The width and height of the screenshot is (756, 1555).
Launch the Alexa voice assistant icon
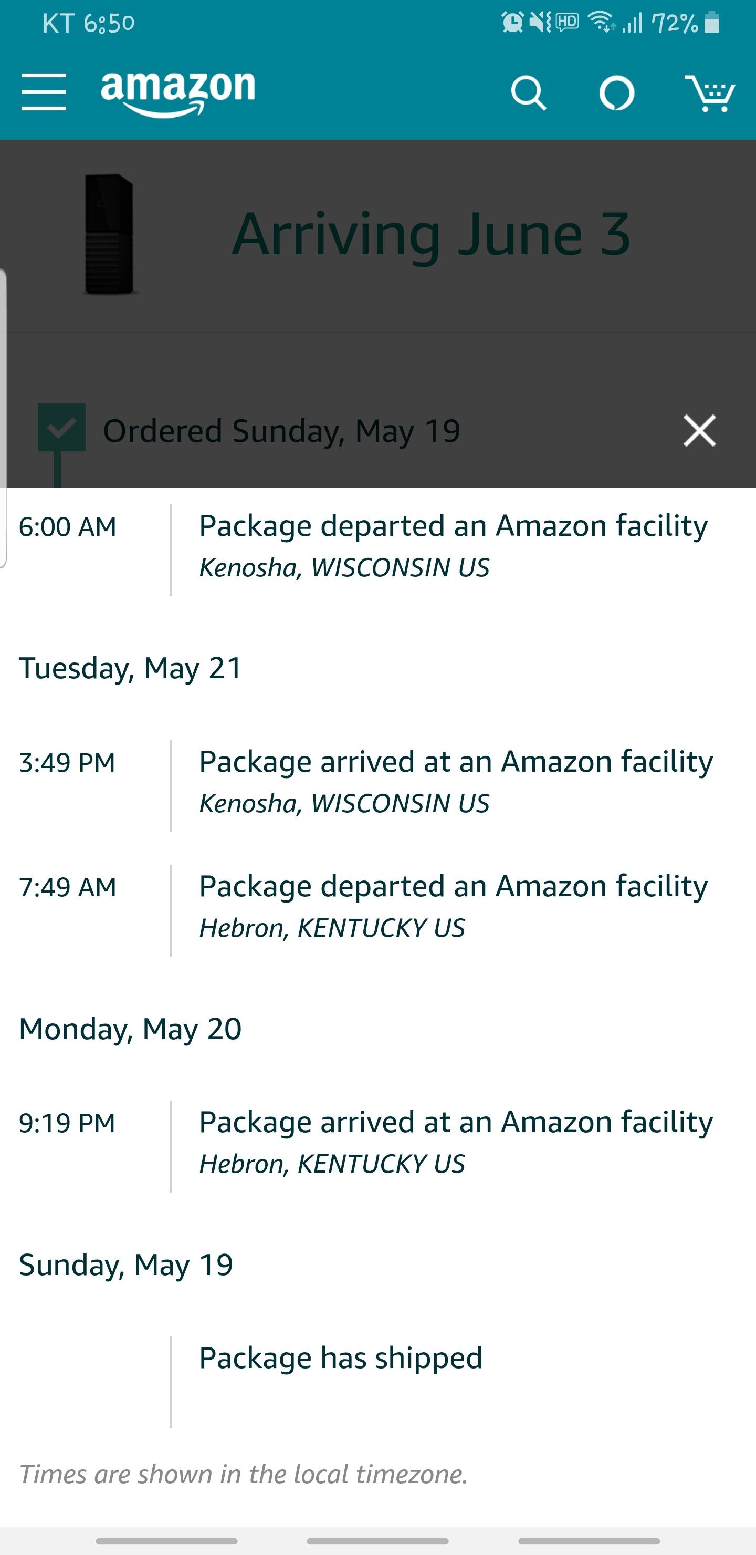click(x=617, y=93)
